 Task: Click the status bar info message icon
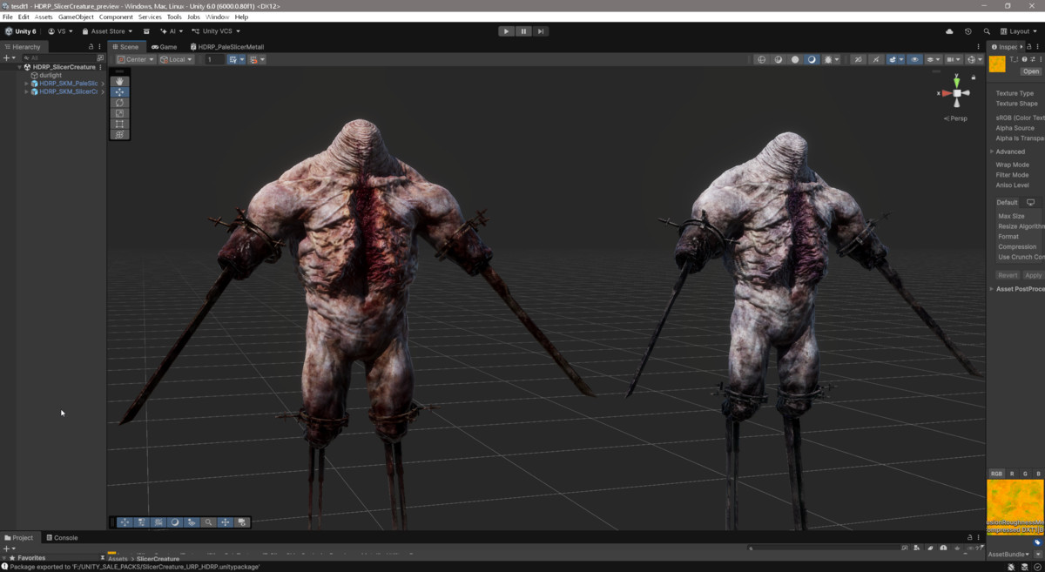tap(5, 567)
